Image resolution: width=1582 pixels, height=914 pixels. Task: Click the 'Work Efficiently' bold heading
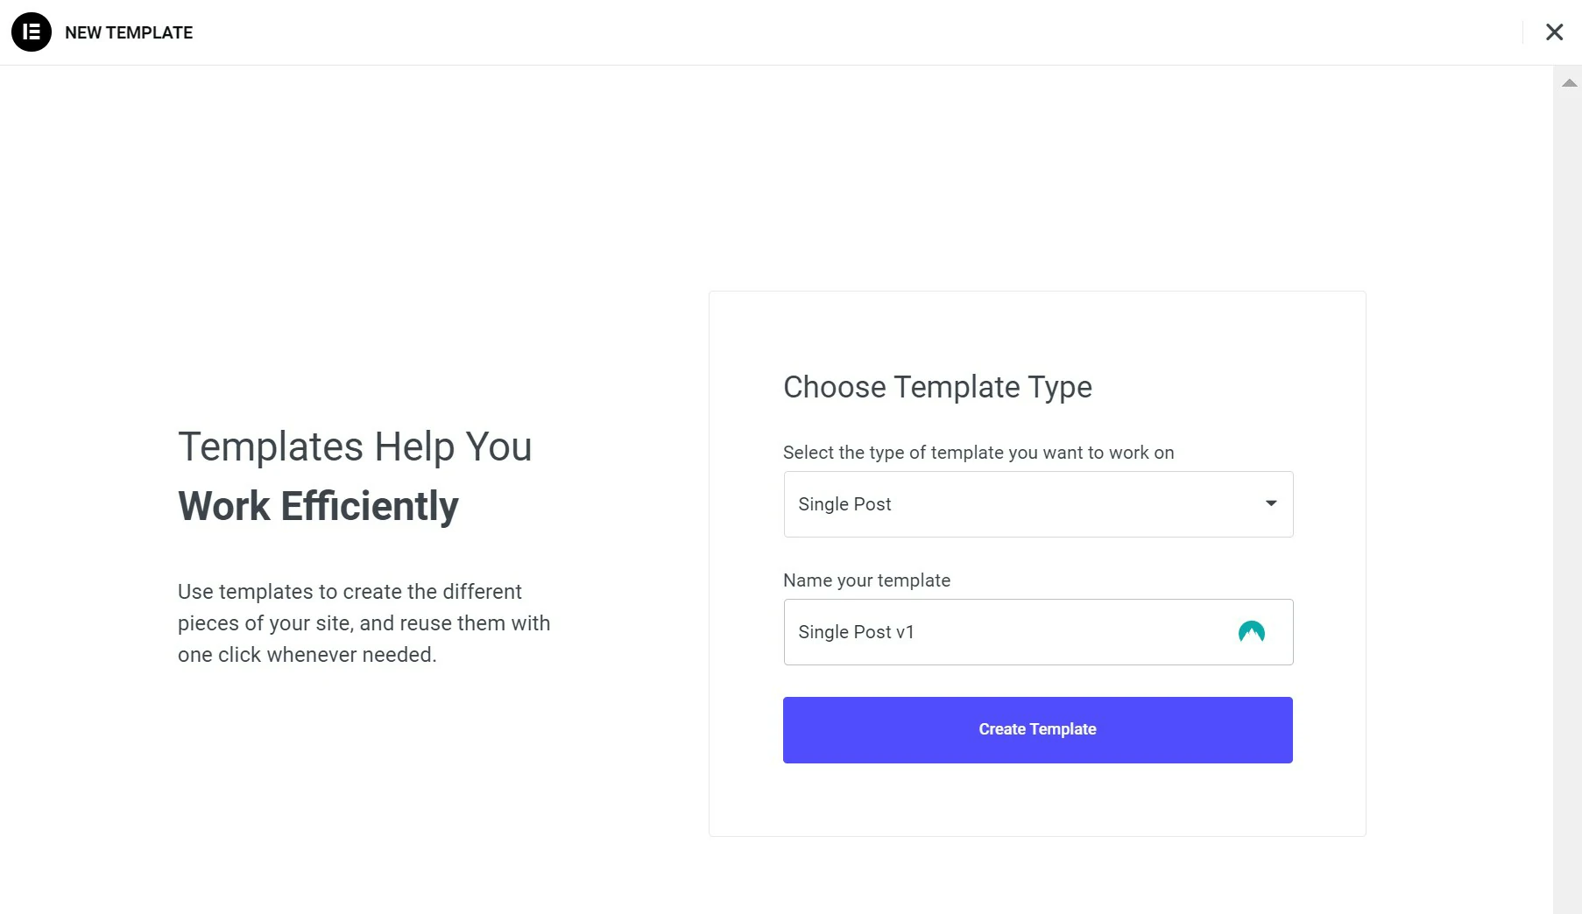318,506
